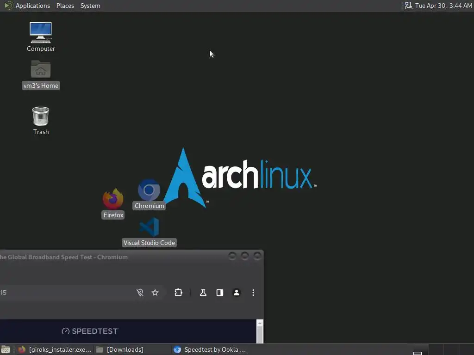Select the vm3's Home folder icon
The image size is (474, 355).
41,74
